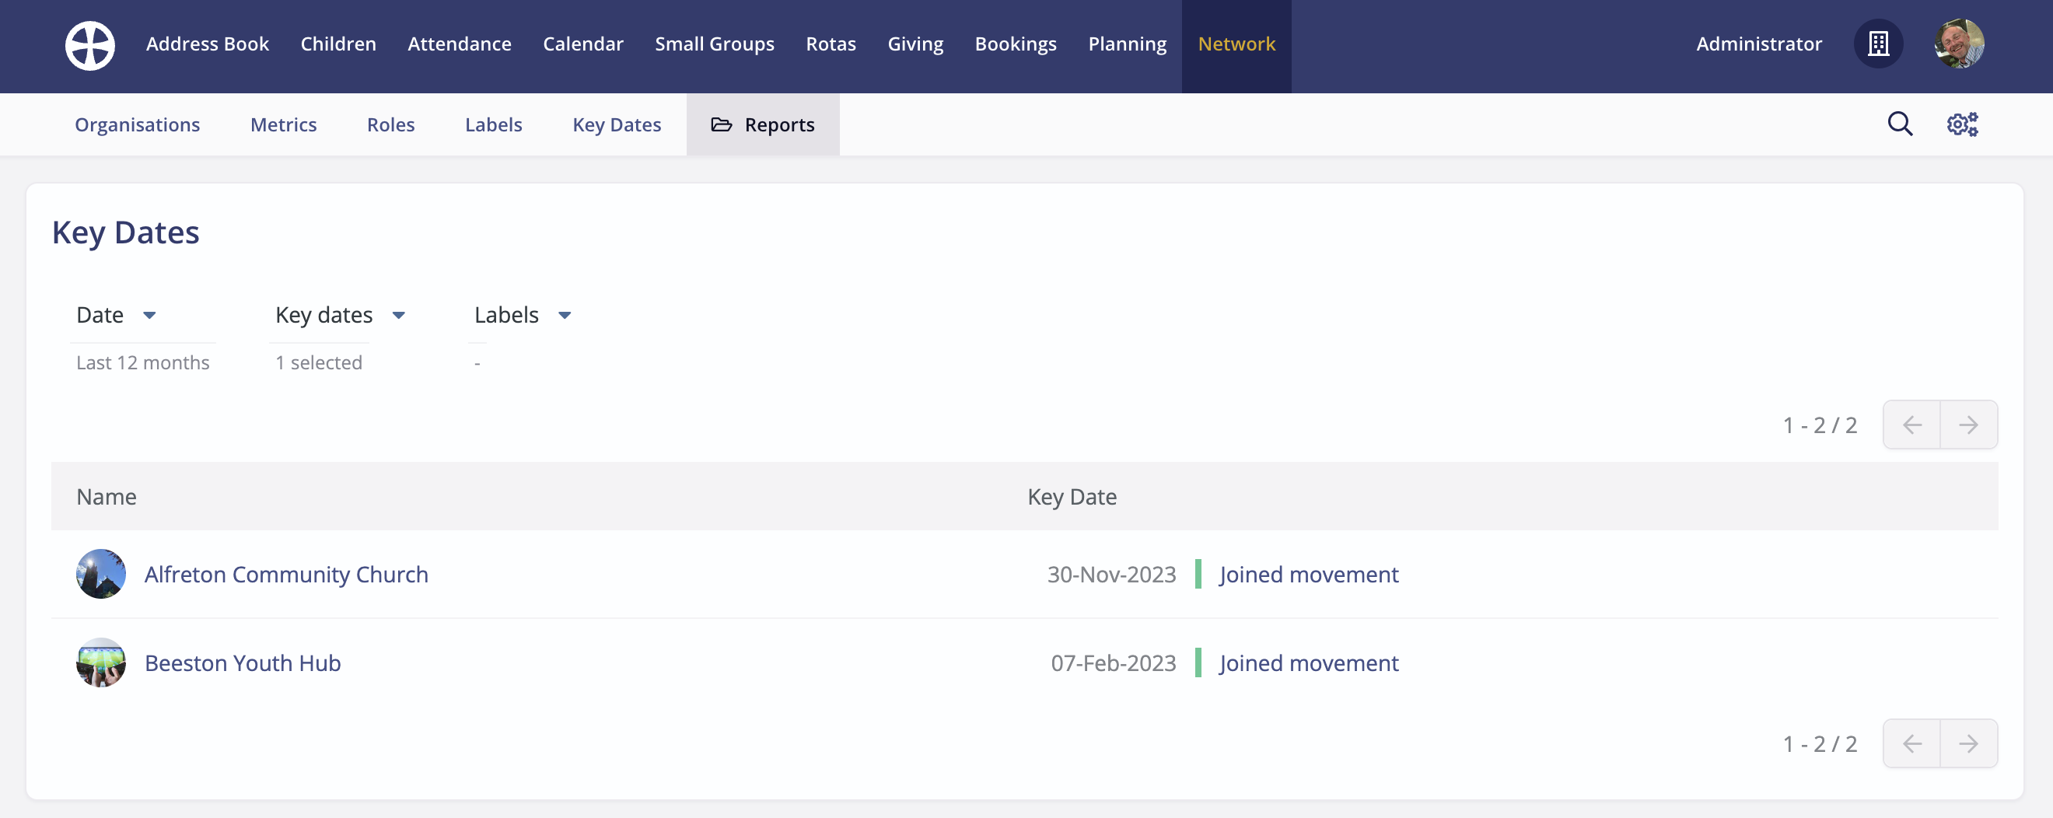Image resolution: width=2053 pixels, height=818 pixels.
Task: Go to next page using top arrow
Action: [x=1968, y=425]
